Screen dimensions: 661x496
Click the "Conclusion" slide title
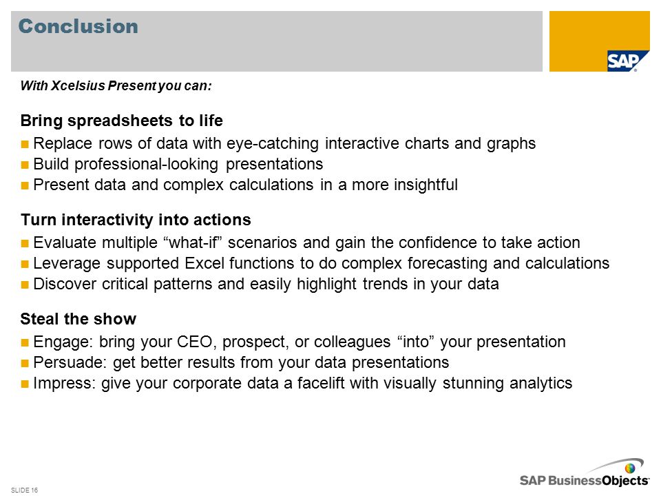tap(78, 26)
